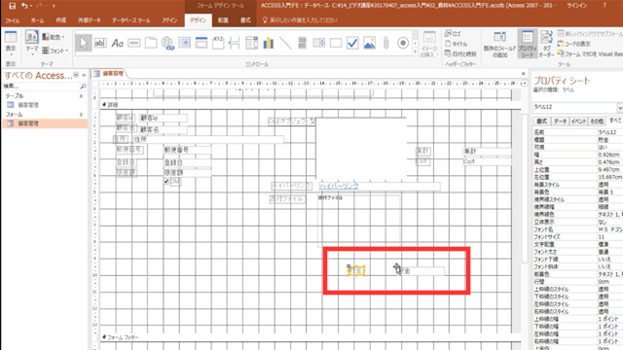Select the Option Button control icon
Image resolution: width=623 pixels, height=350 pixels.
pyautogui.click(x=403, y=43)
